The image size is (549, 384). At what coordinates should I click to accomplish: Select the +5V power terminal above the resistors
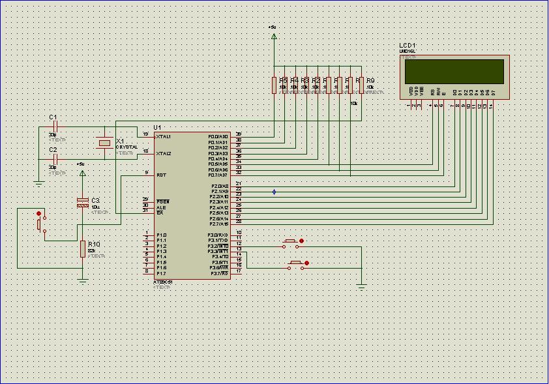tap(274, 36)
